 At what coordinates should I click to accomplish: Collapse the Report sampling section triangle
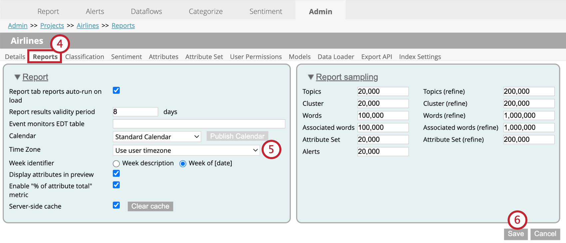coord(311,77)
